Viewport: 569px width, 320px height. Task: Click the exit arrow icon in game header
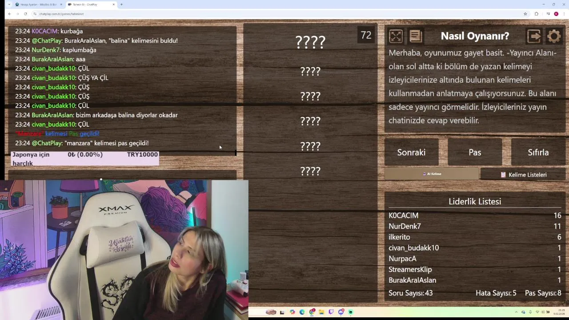click(x=534, y=36)
